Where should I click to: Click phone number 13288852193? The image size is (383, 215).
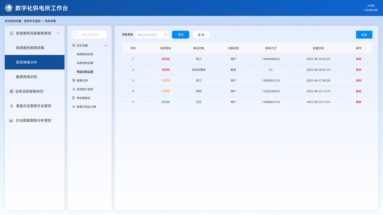point(271,102)
